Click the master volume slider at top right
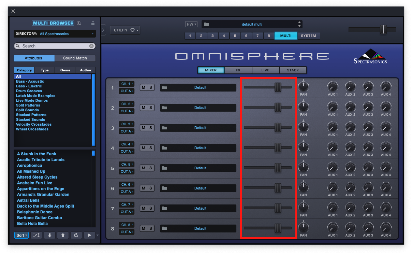This screenshot has width=412, height=254. [x=372, y=30]
